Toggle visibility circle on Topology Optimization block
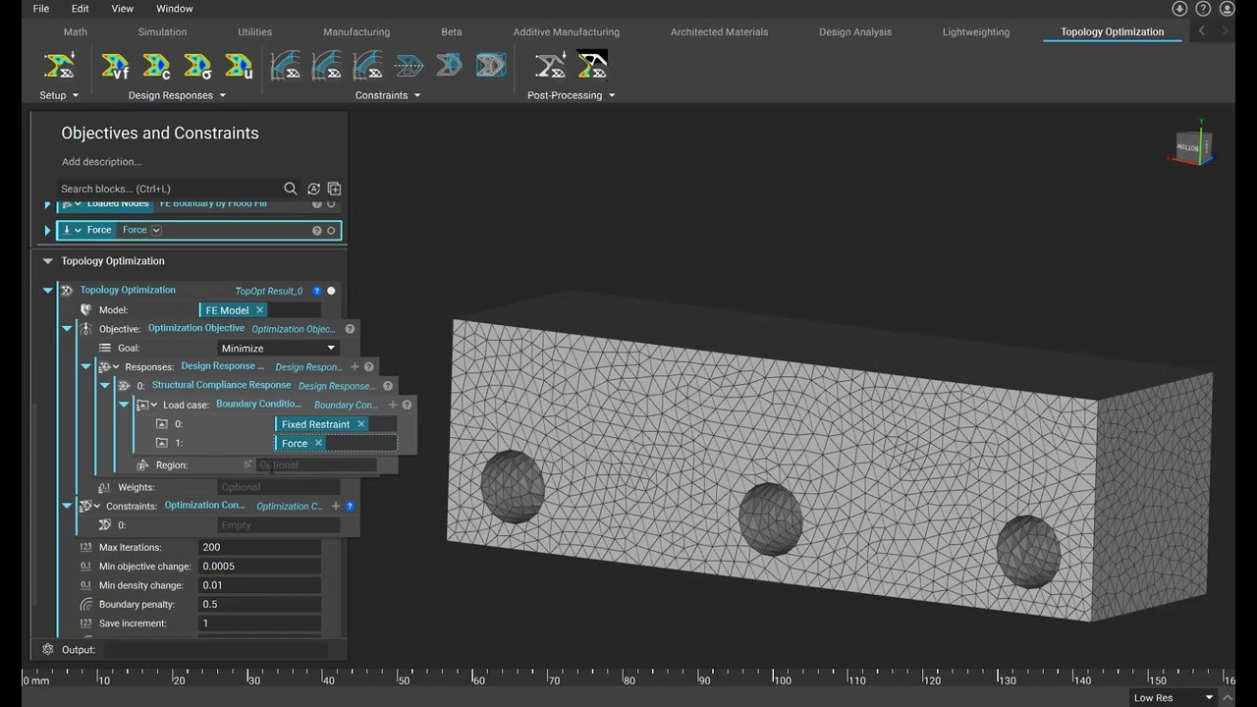Screen dimensions: 1257x707 point(331,291)
